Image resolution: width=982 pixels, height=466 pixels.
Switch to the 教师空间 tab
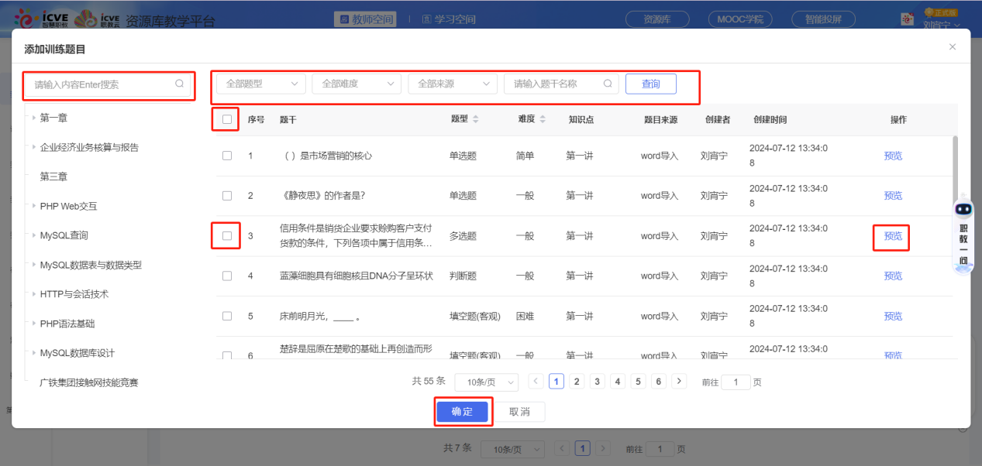(x=366, y=19)
